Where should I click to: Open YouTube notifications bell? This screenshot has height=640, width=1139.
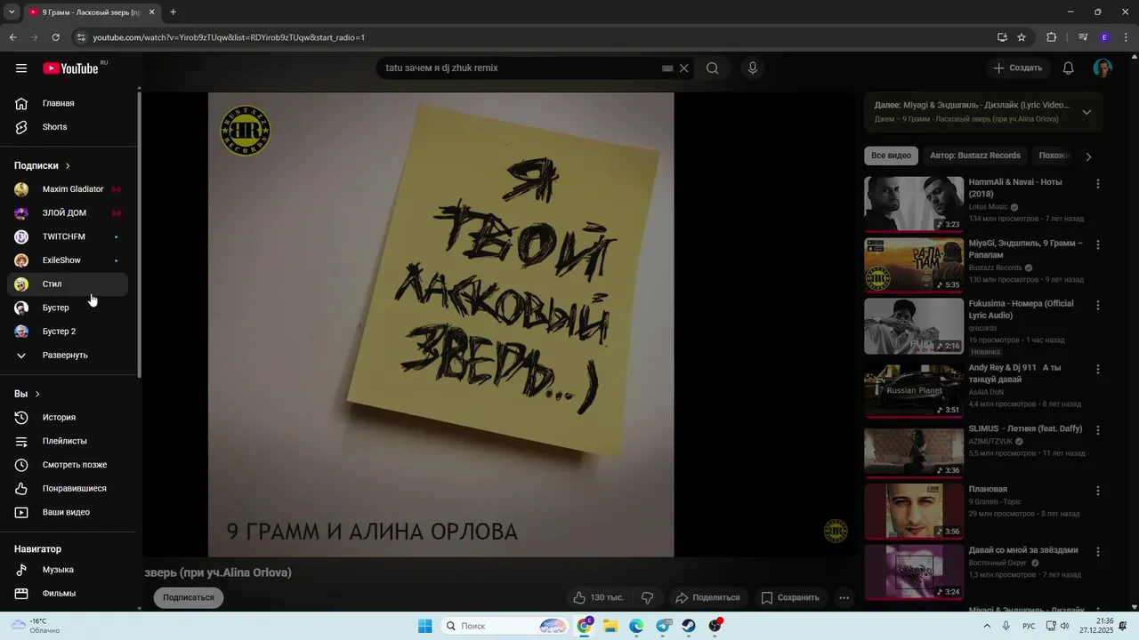coord(1069,68)
